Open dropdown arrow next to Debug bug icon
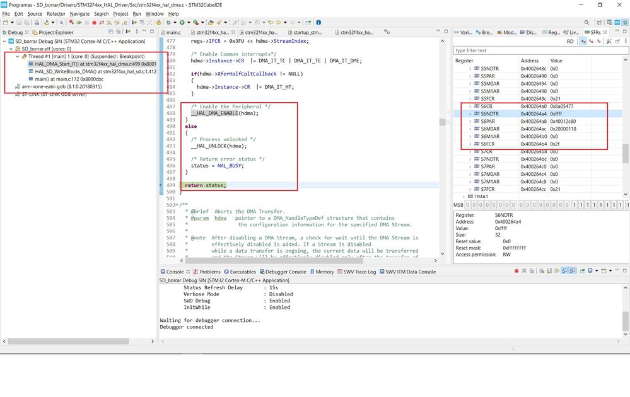This screenshot has width=630, height=397. (175, 23)
